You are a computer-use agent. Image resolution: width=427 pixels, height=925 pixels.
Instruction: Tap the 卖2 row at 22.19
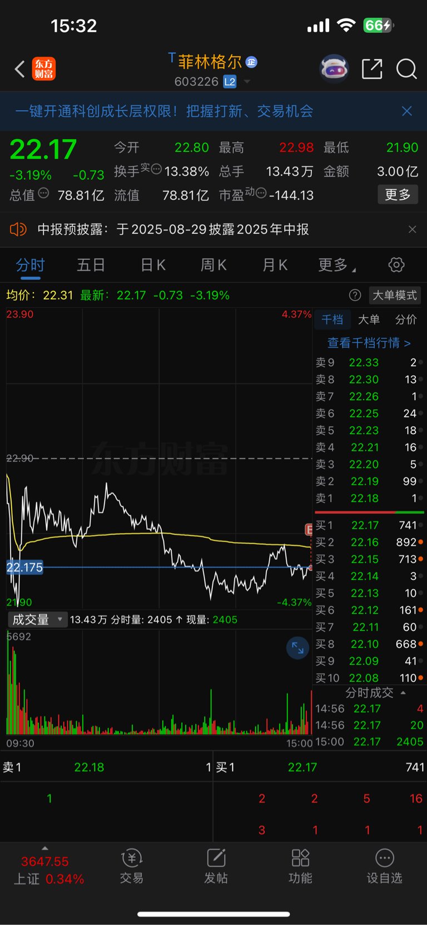369,481
